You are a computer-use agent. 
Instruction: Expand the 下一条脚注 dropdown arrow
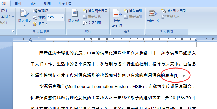[13, 17]
